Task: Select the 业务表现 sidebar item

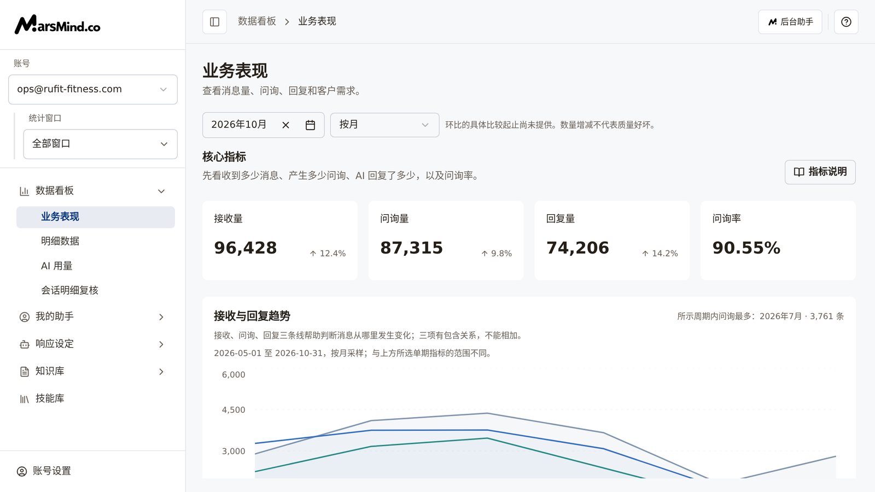Action: [x=96, y=217]
